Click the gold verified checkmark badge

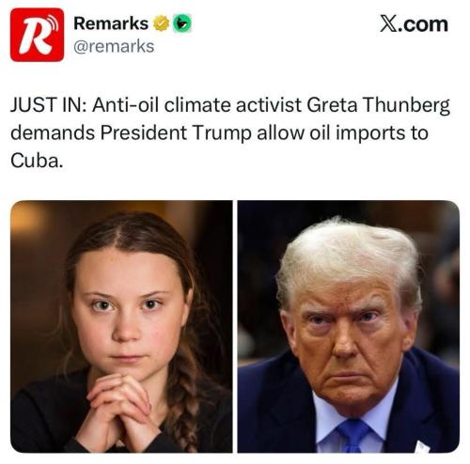[161, 23]
